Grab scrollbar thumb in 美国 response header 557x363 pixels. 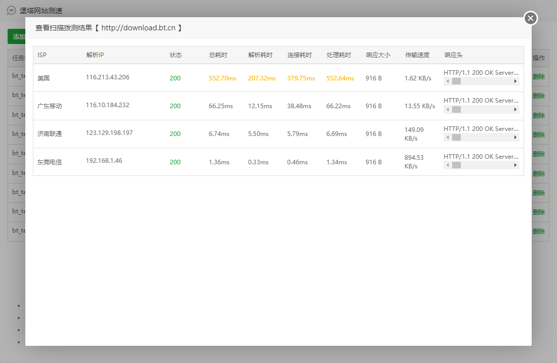click(x=456, y=81)
